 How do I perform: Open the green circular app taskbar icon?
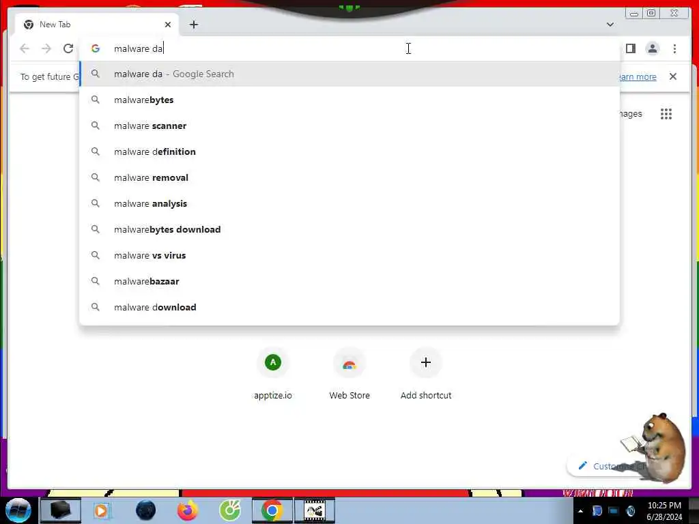click(230, 510)
